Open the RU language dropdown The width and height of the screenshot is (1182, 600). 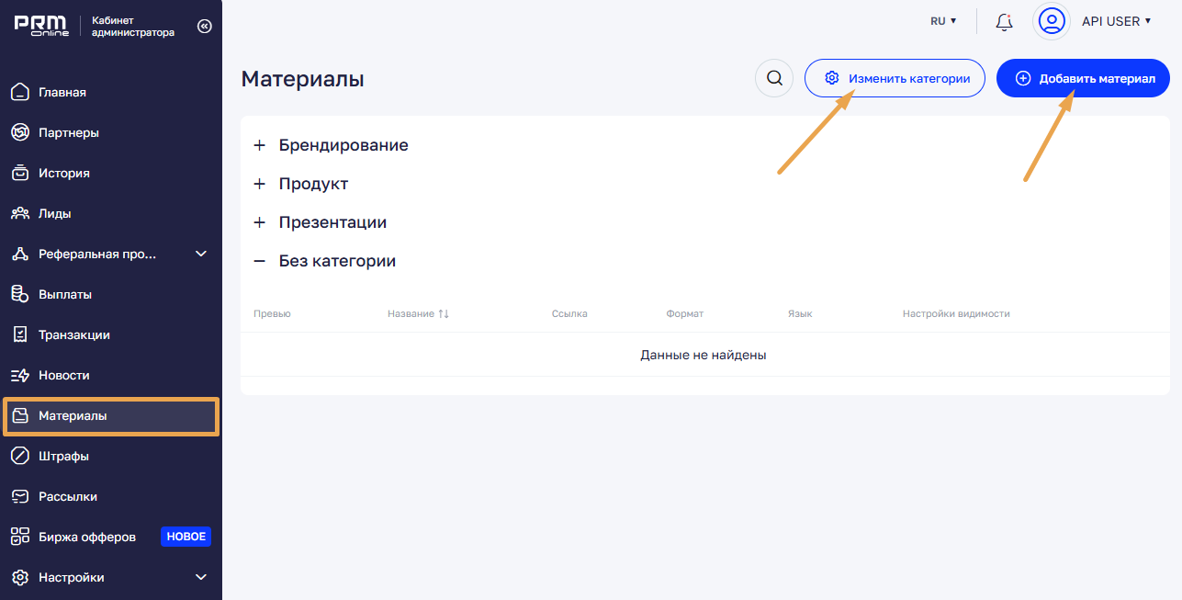pyautogui.click(x=943, y=21)
